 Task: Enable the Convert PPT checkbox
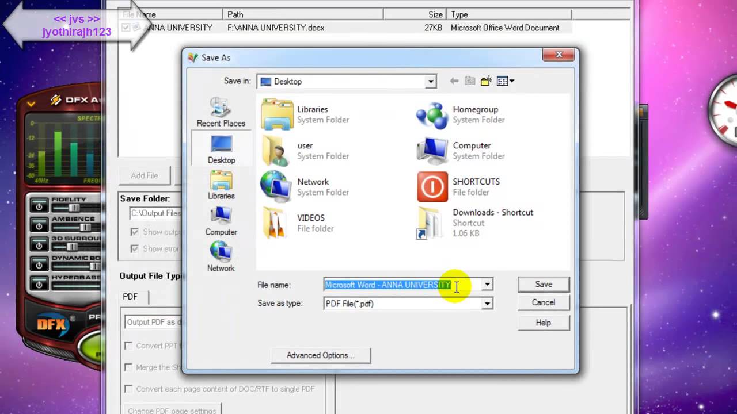point(128,346)
